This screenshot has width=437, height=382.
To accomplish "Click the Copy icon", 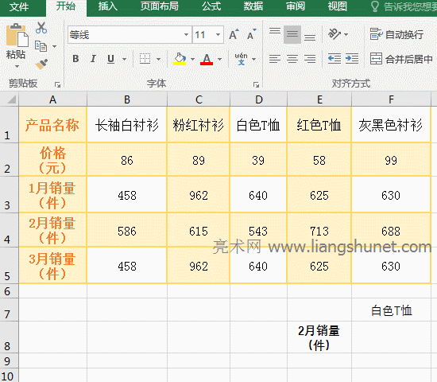I will click(41, 46).
